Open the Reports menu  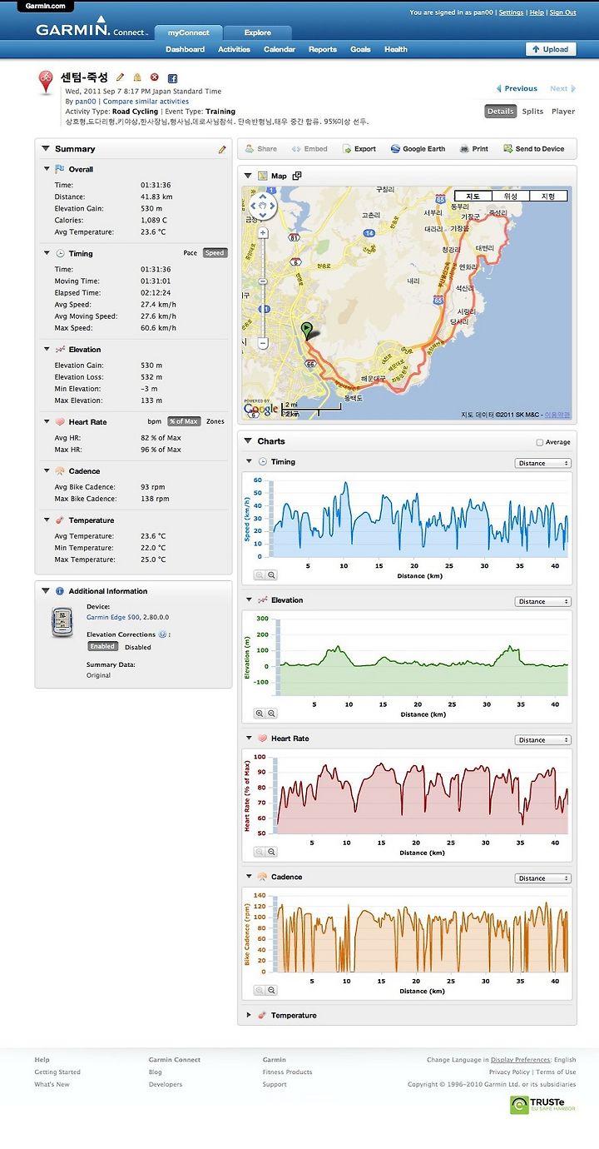323,49
